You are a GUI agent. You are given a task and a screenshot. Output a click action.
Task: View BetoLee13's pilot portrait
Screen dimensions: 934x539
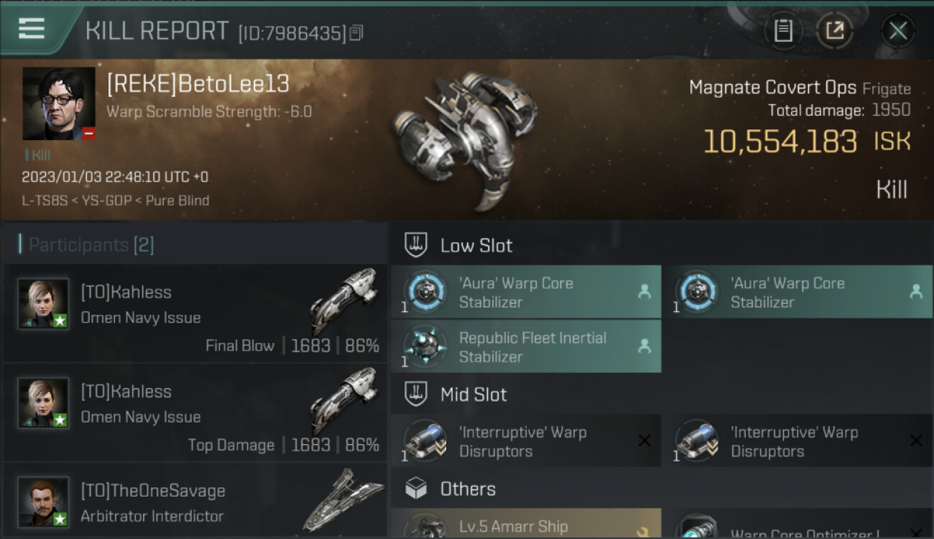58,103
